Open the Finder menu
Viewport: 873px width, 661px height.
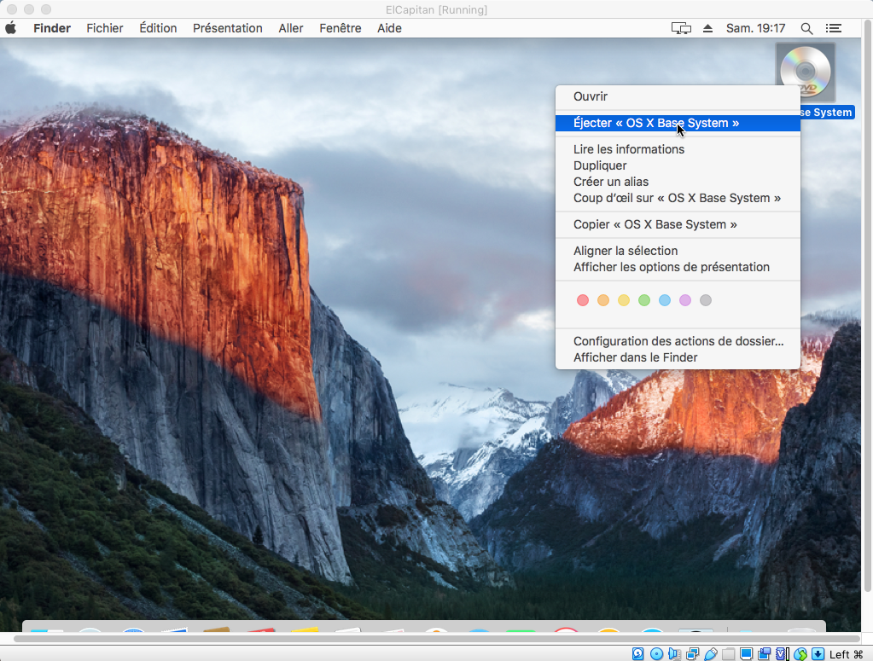(52, 28)
